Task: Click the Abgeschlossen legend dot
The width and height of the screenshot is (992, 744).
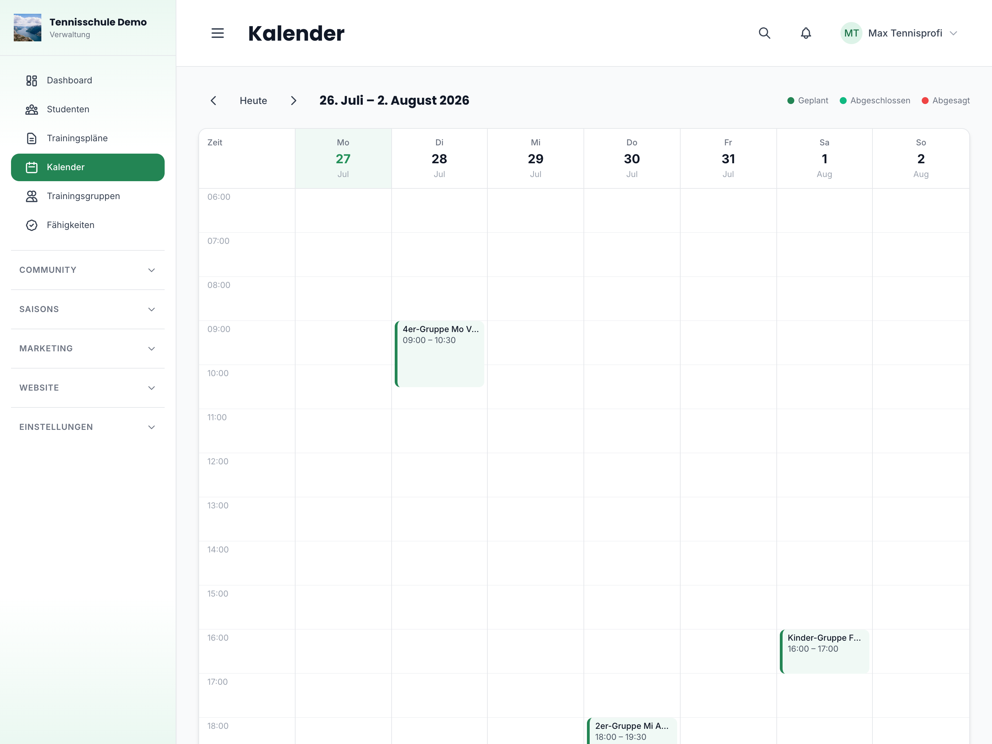Action: pyautogui.click(x=843, y=101)
